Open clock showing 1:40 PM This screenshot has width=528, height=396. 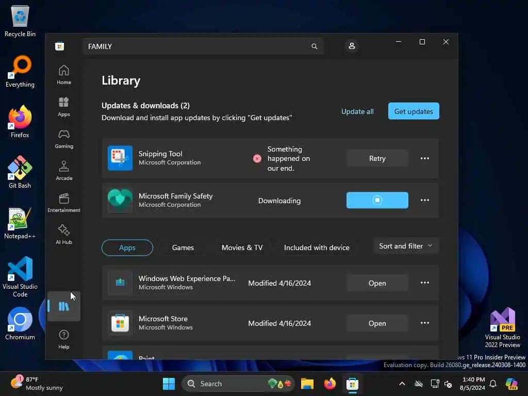(x=472, y=384)
